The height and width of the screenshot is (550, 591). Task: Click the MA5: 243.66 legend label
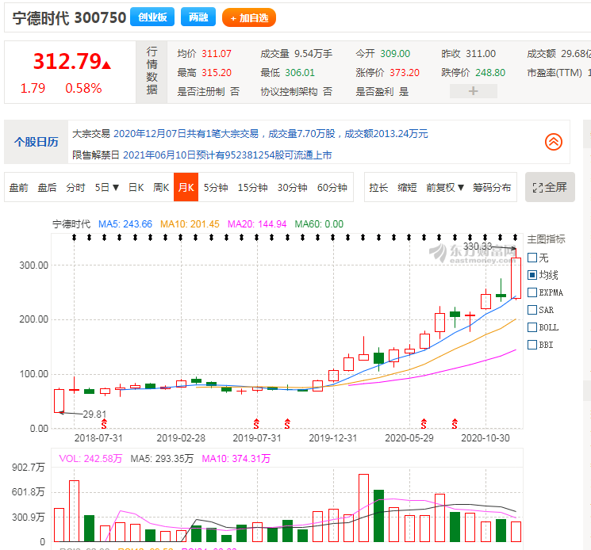pyautogui.click(x=125, y=224)
